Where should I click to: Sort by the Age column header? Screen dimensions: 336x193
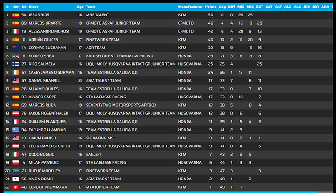pos(80,7)
